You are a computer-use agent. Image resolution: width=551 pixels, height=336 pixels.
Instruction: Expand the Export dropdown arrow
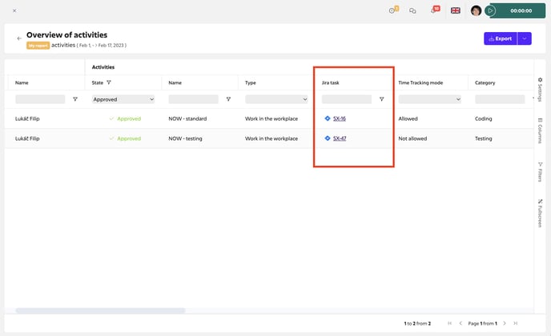coord(525,38)
